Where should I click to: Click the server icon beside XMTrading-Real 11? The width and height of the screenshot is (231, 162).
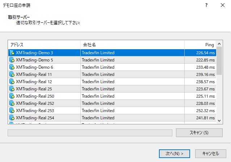(x=12, y=74)
